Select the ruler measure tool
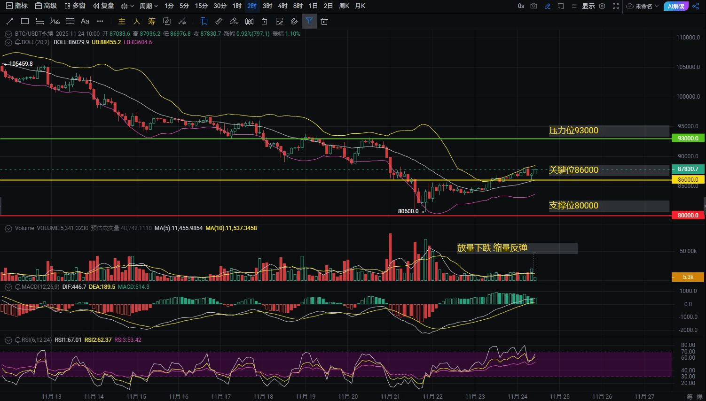 [x=219, y=21]
